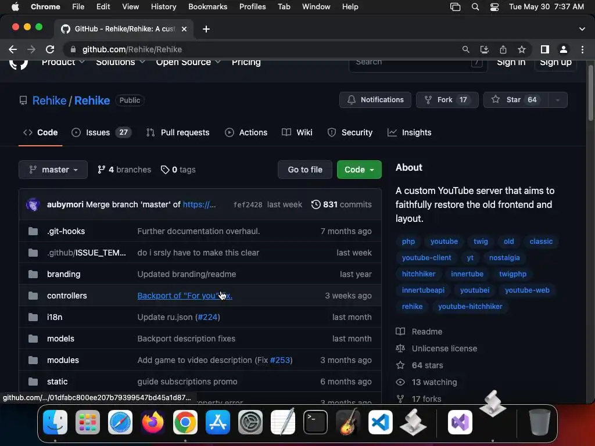This screenshot has width=595, height=446.
Task: Click the lock icon beside the URL
Action: coord(73,49)
